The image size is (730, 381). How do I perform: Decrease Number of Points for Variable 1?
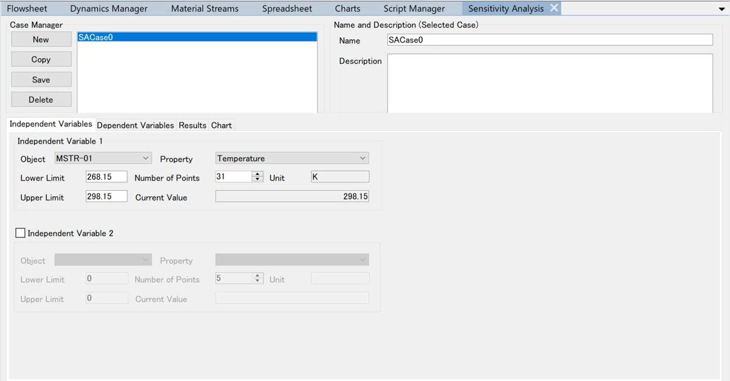click(x=258, y=179)
